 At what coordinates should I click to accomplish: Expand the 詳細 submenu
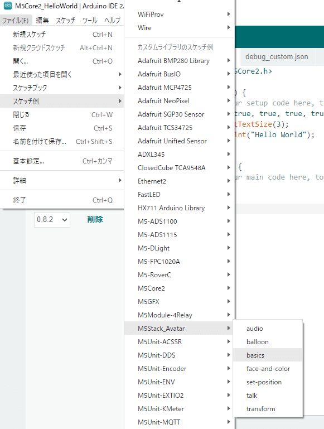[x=62, y=181]
